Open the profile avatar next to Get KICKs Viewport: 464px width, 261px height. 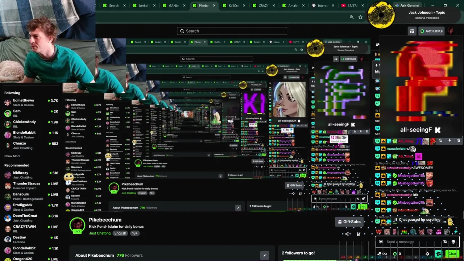(450, 31)
